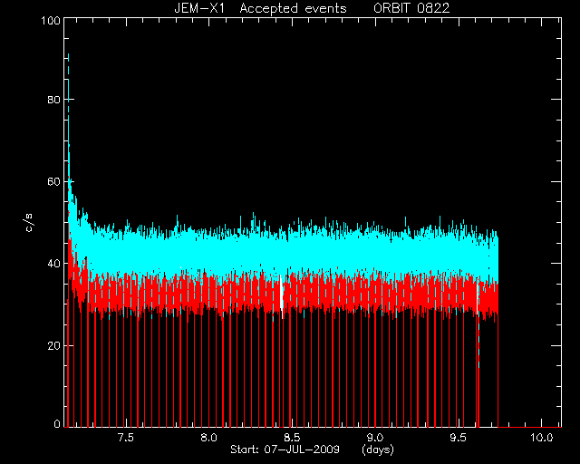Click the 9.5 x-axis tick label

[458, 438]
